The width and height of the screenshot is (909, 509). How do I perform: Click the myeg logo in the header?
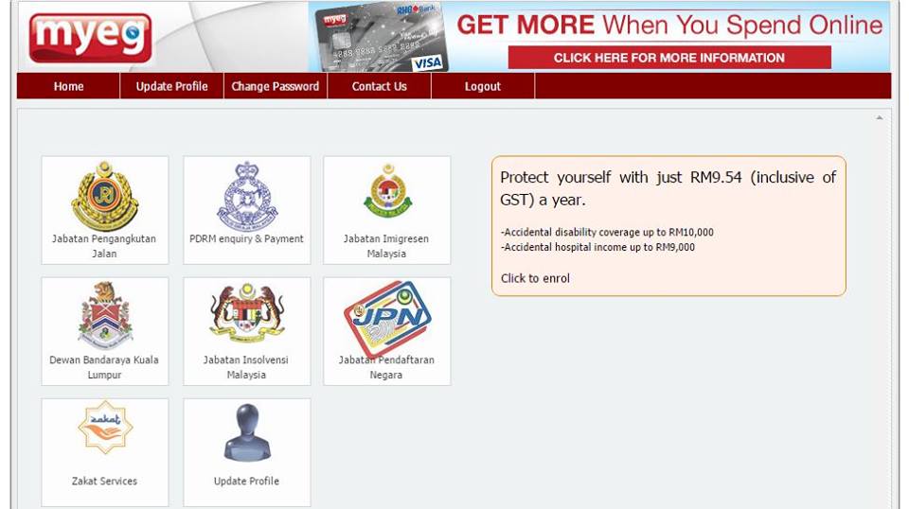[x=91, y=38]
